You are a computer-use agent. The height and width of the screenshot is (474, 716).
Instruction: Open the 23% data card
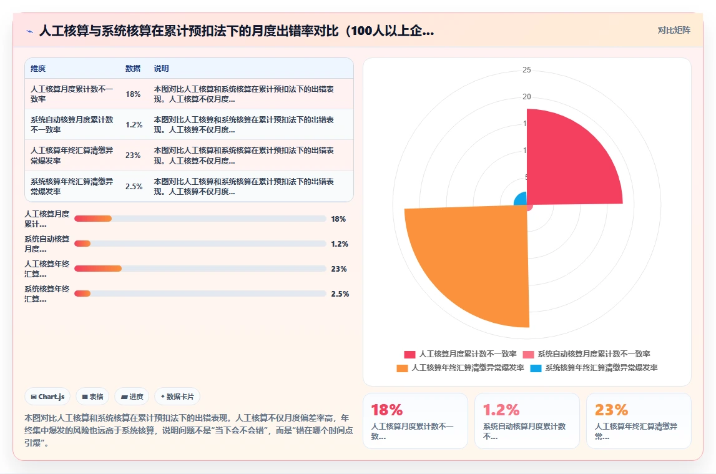[639, 420]
